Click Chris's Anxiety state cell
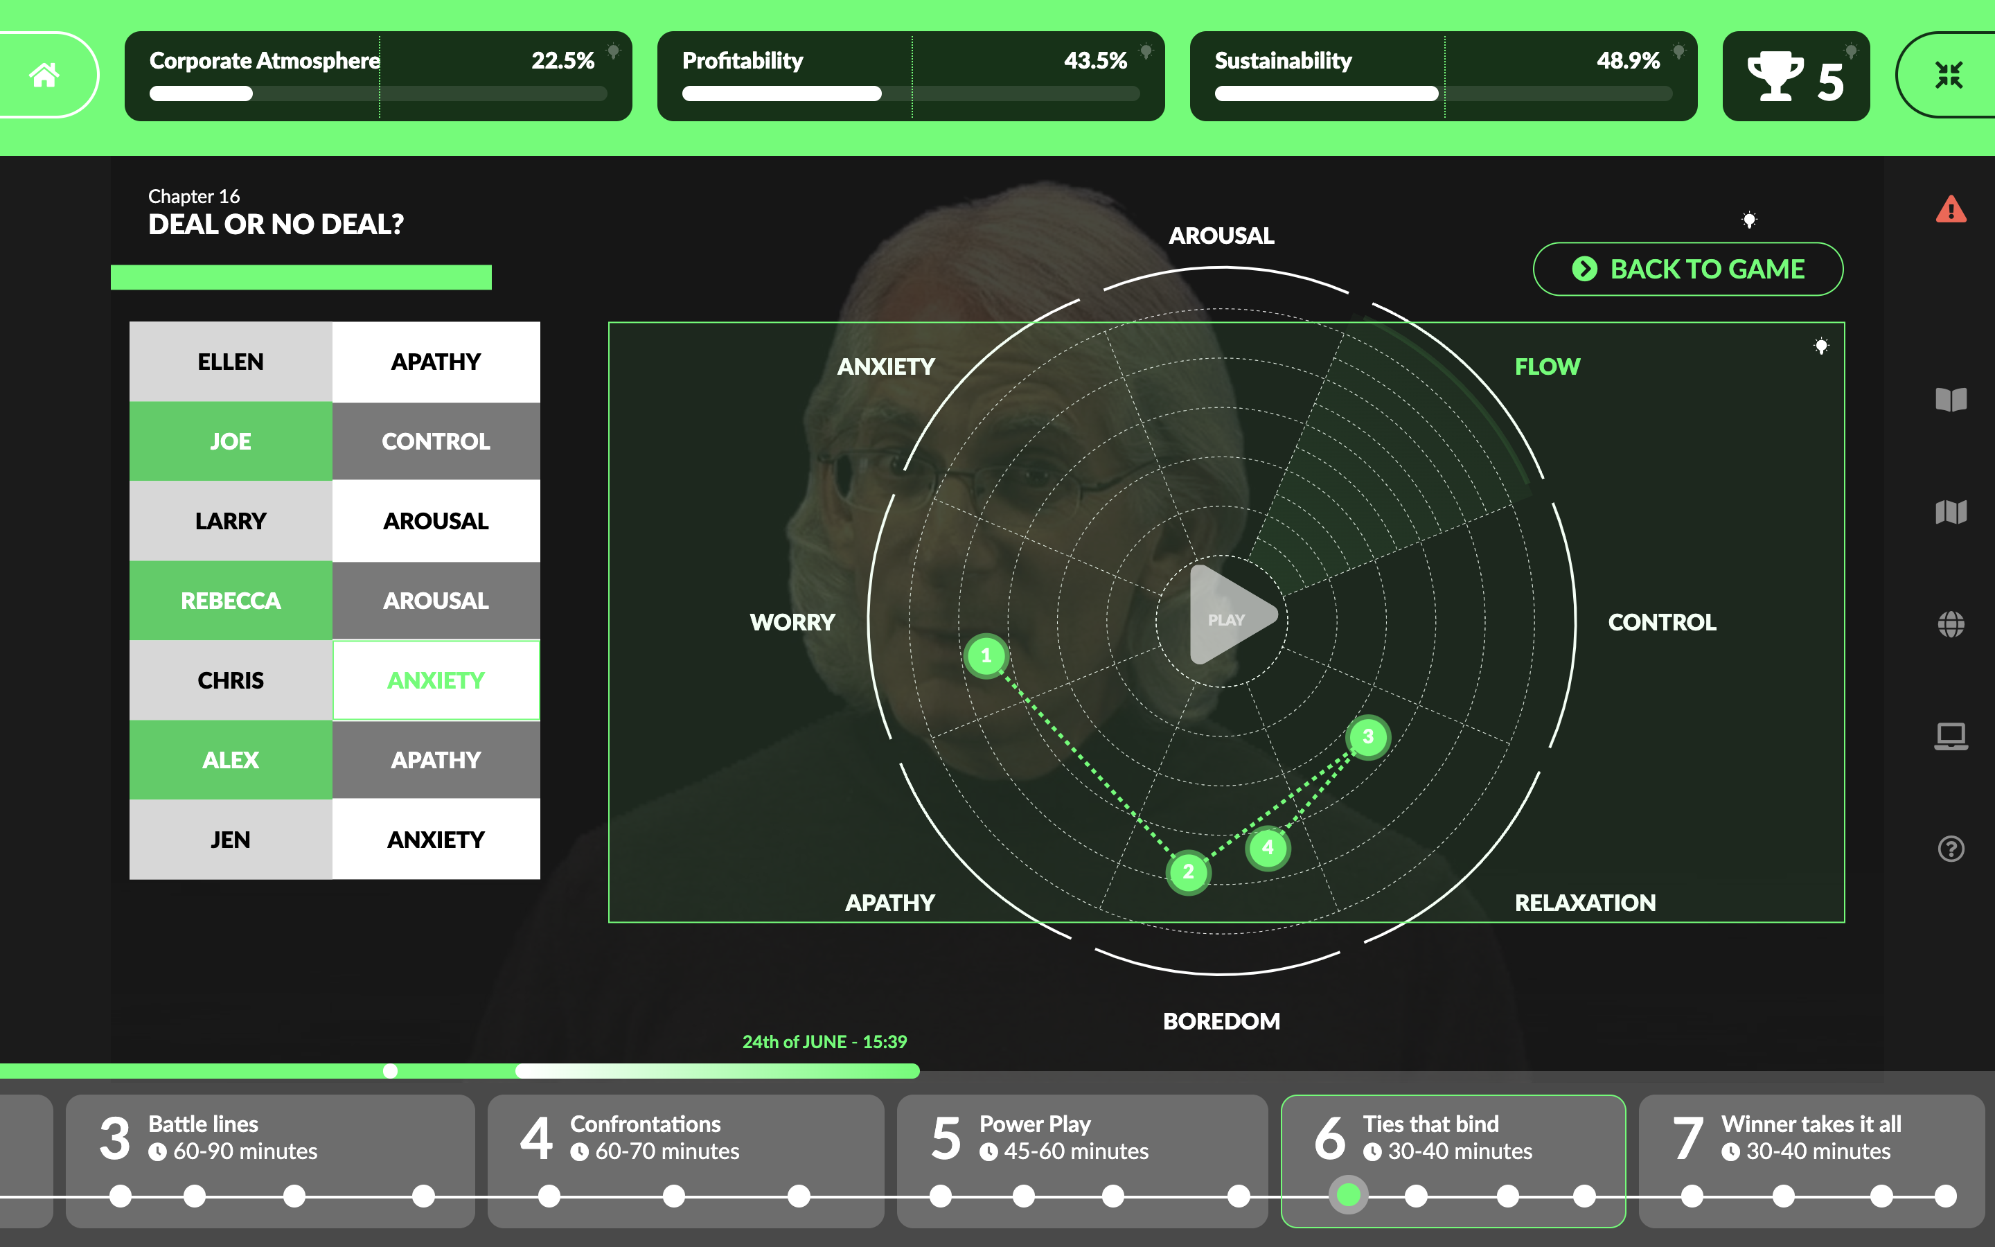The width and height of the screenshot is (1995, 1247). click(436, 680)
